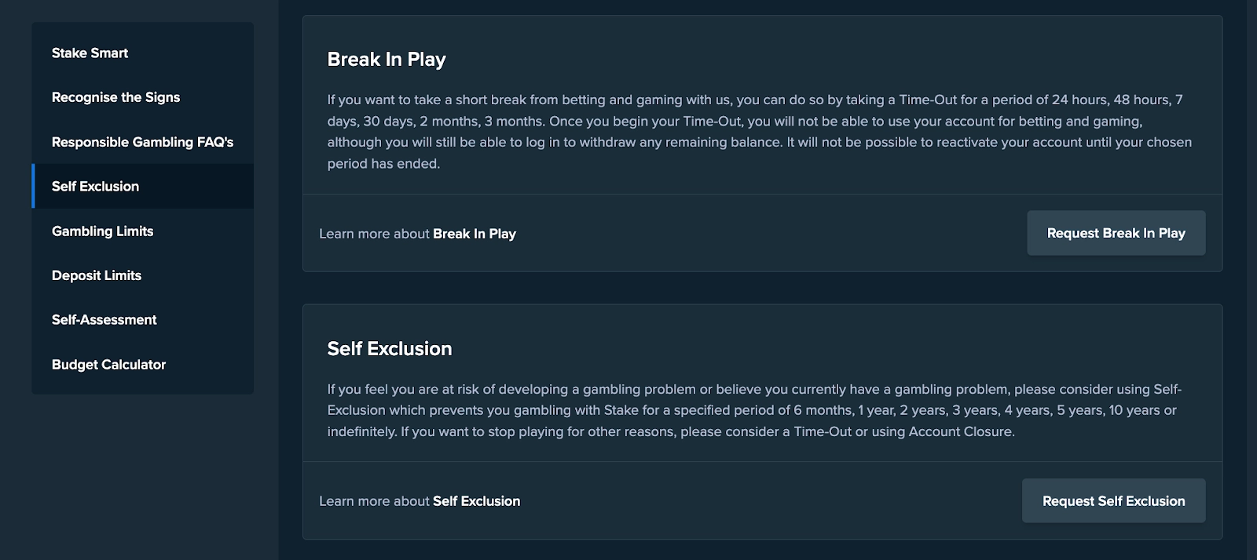Click 'Learn more about' text in Self Exclusion footer

[x=374, y=501]
